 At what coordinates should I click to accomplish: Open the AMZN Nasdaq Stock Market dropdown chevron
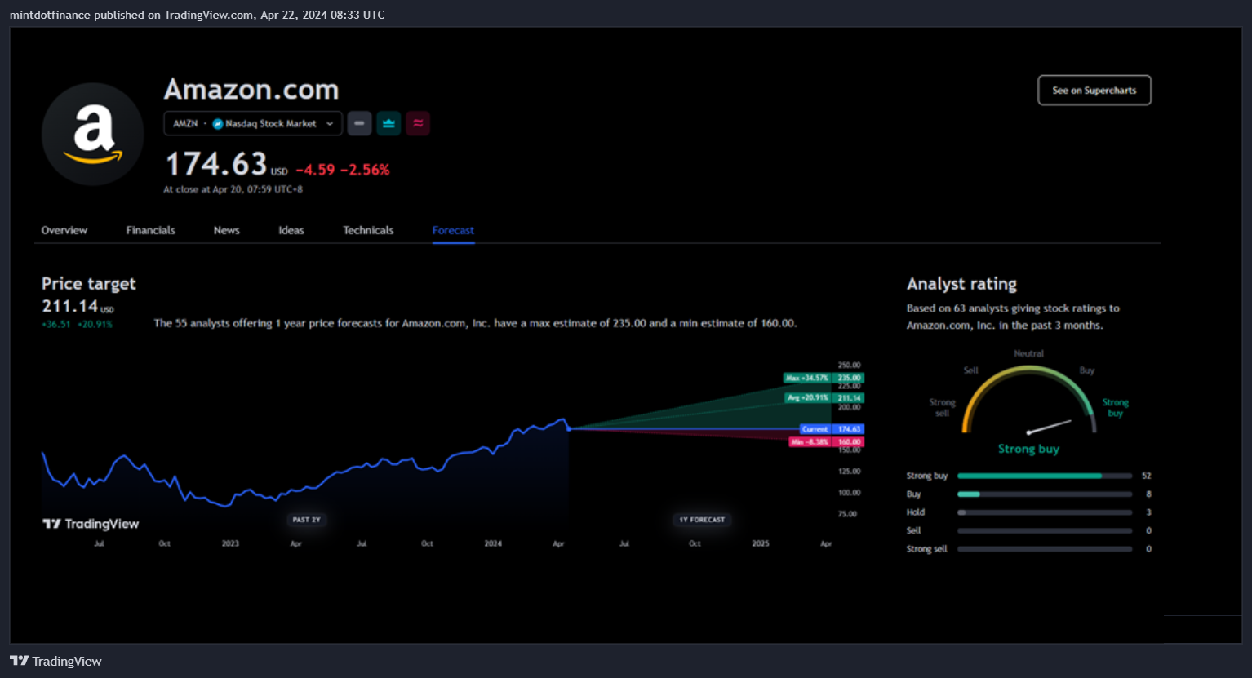pyautogui.click(x=330, y=124)
